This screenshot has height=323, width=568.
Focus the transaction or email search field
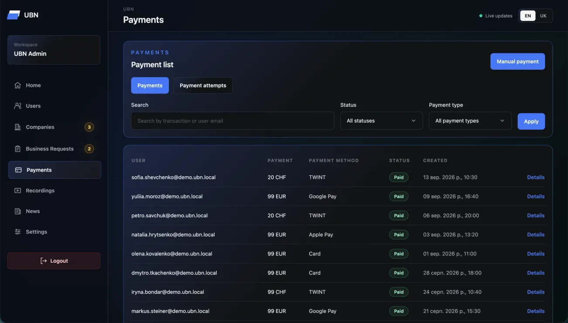[233, 121]
